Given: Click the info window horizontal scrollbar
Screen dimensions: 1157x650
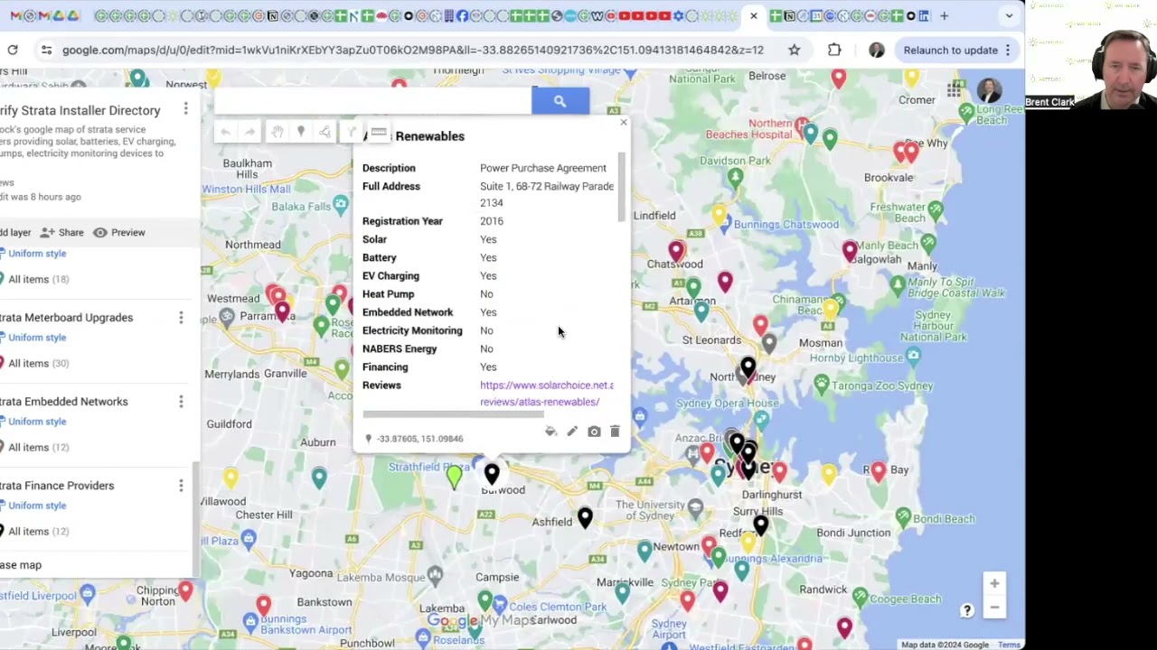Looking at the screenshot, I should tap(453, 414).
